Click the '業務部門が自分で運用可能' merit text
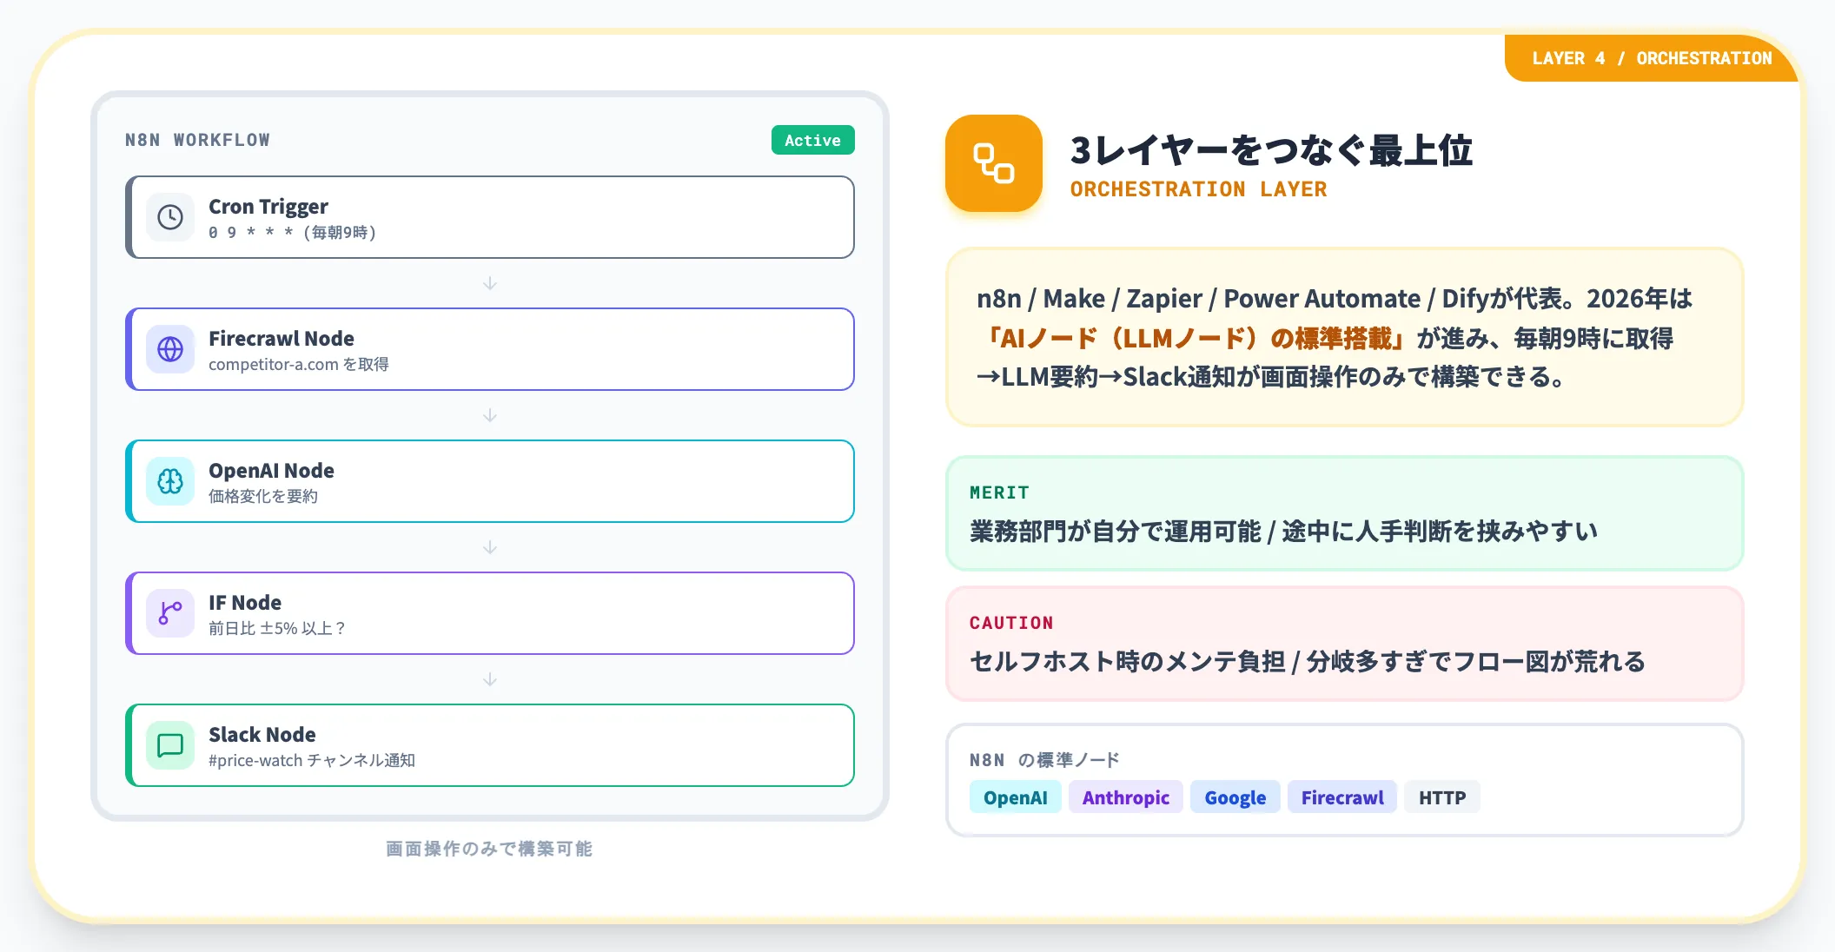This screenshot has width=1835, height=952. (x=1115, y=532)
